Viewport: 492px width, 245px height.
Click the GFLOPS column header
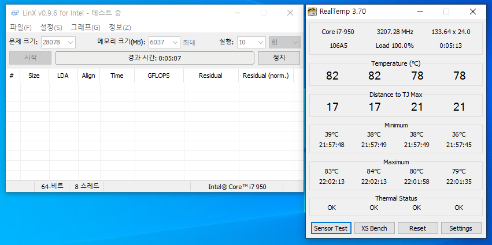(159, 76)
